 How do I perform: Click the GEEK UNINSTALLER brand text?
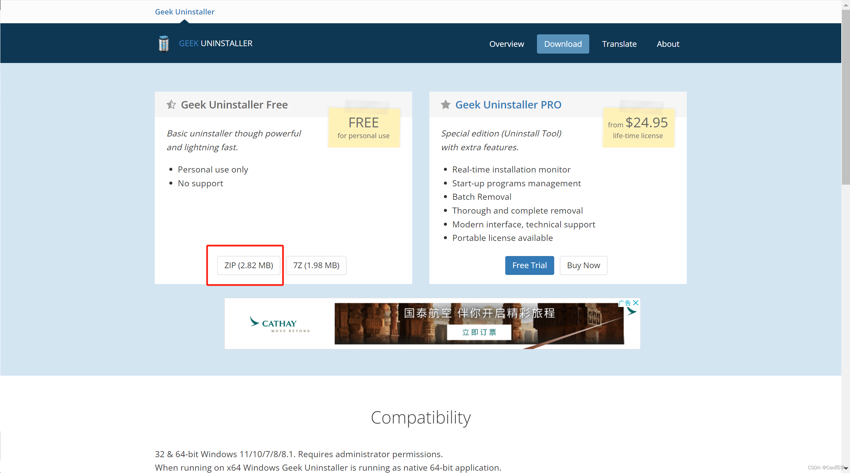(216, 43)
